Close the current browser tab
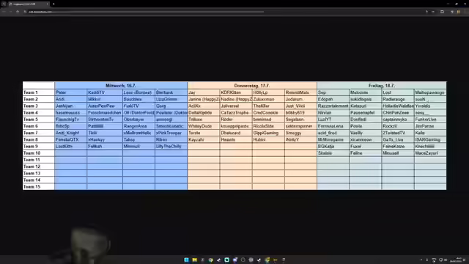This screenshot has height=264, width=469. (47, 4)
